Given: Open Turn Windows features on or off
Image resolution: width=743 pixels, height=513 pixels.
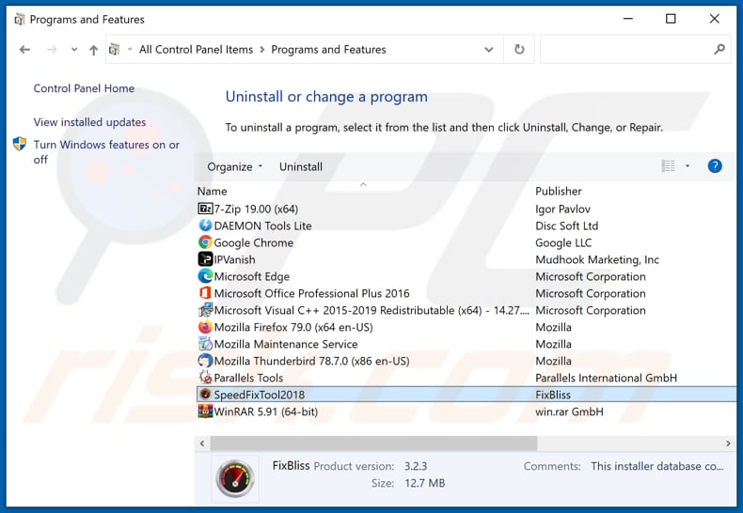Looking at the screenshot, I should 106,152.
